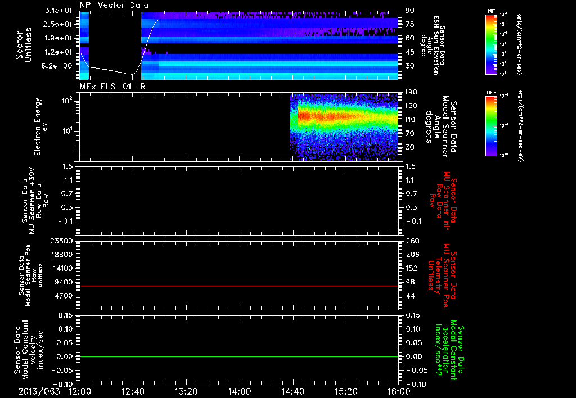The image size is (576, 398).
Task: Click the MU Scanner +30V Raw Data label
Action: coord(35,201)
